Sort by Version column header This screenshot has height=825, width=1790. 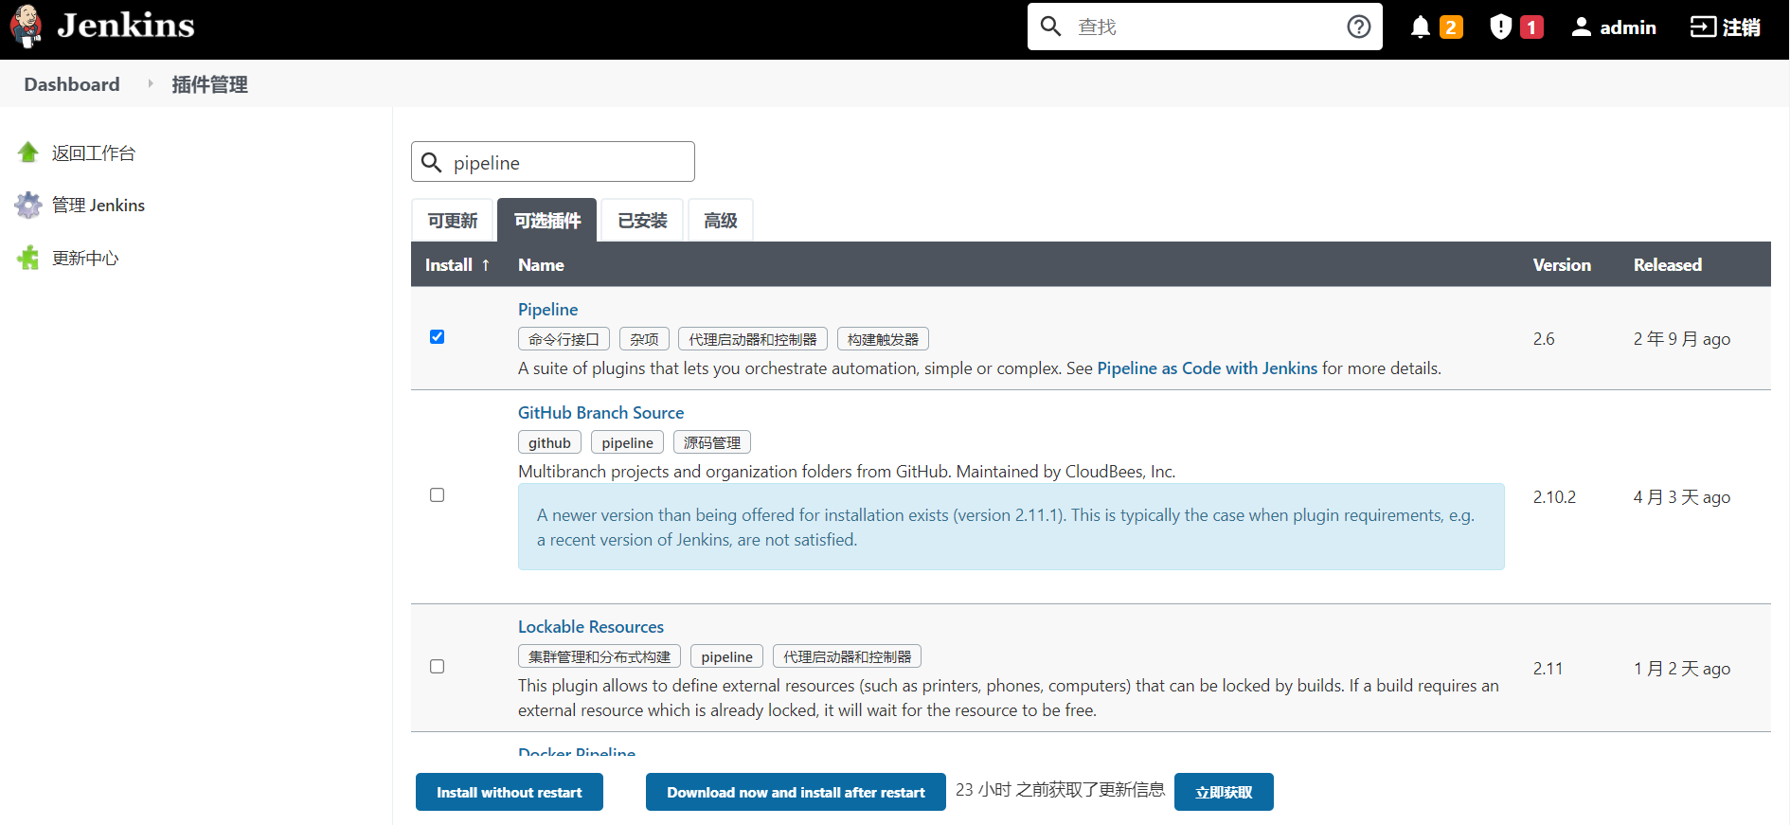[1562, 264]
